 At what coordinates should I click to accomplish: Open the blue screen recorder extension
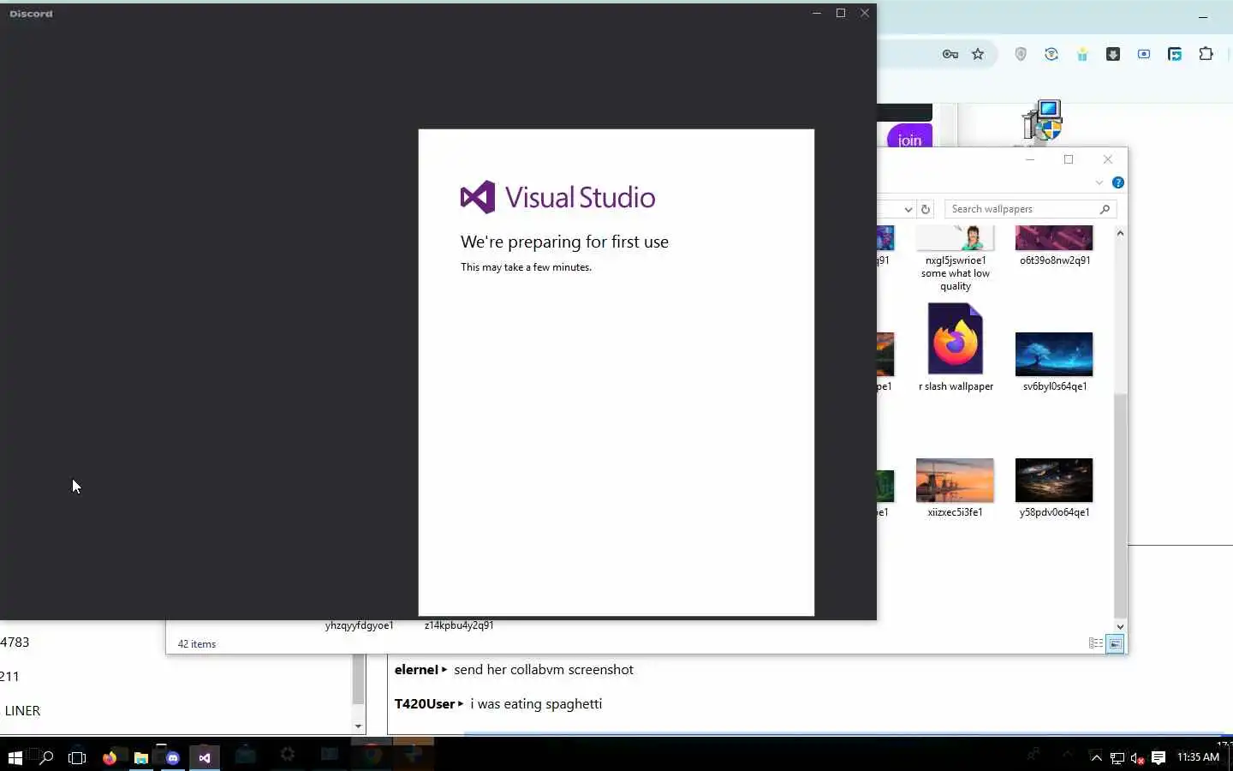pos(1144,54)
